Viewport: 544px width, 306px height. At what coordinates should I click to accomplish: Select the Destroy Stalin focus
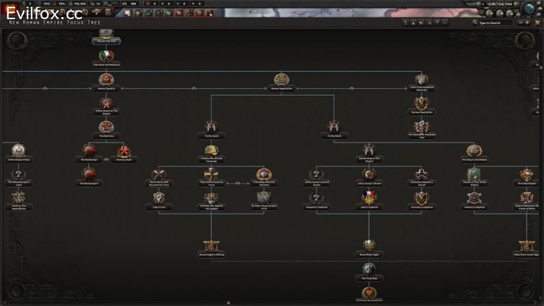123,152
